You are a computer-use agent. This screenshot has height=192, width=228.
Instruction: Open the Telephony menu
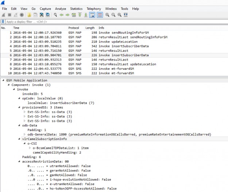(x=94, y=8)
